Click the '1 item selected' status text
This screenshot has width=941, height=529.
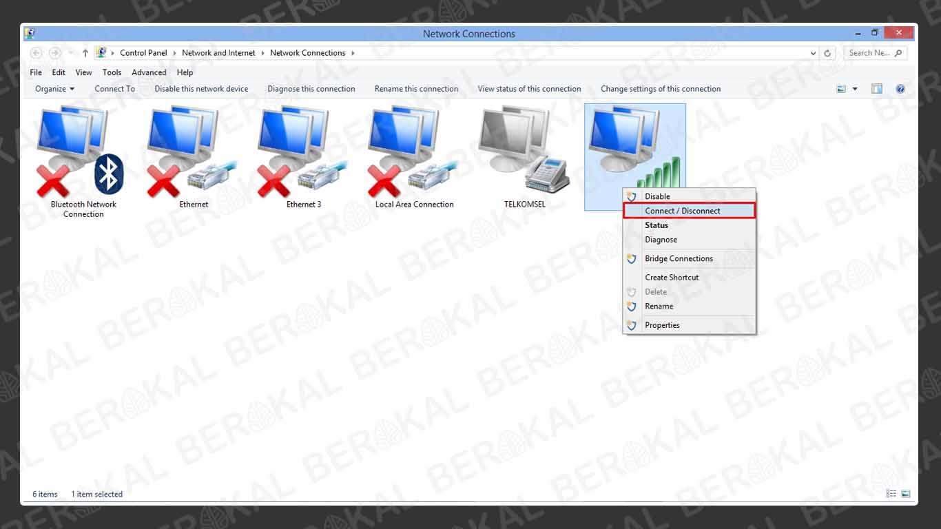tap(96, 494)
